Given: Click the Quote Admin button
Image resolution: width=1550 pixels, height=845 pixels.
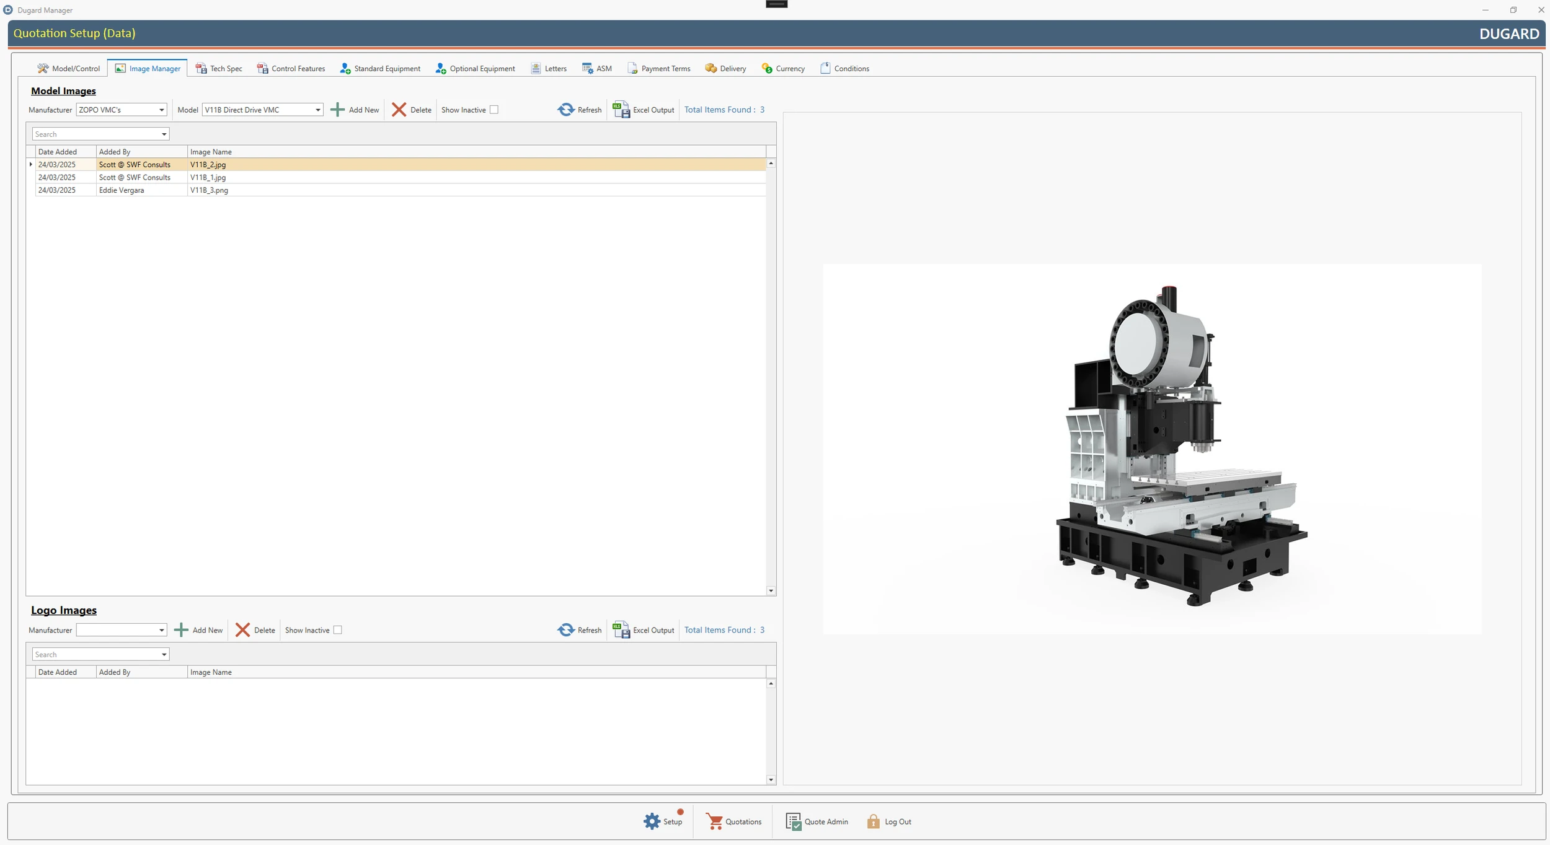Looking at the screenshot, I should tap(817, 821).
